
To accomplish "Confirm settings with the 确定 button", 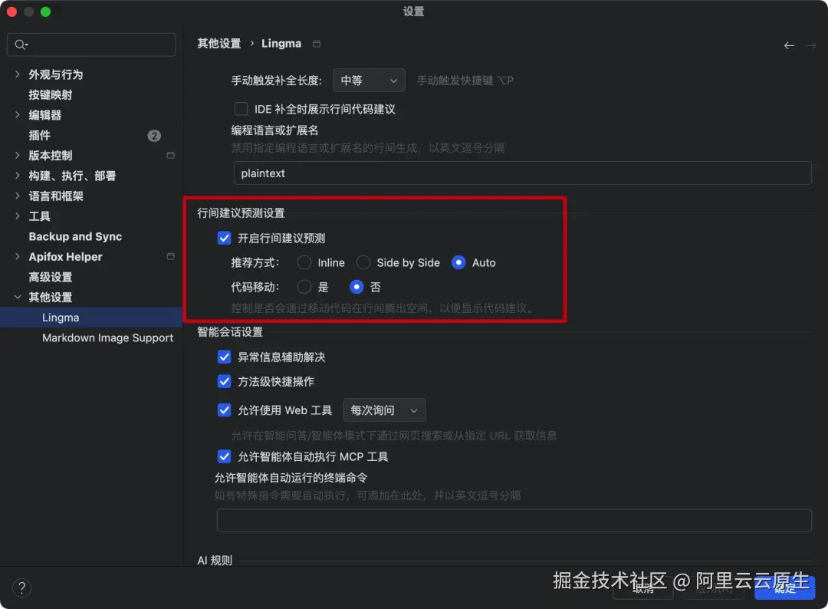I will 784,588.
